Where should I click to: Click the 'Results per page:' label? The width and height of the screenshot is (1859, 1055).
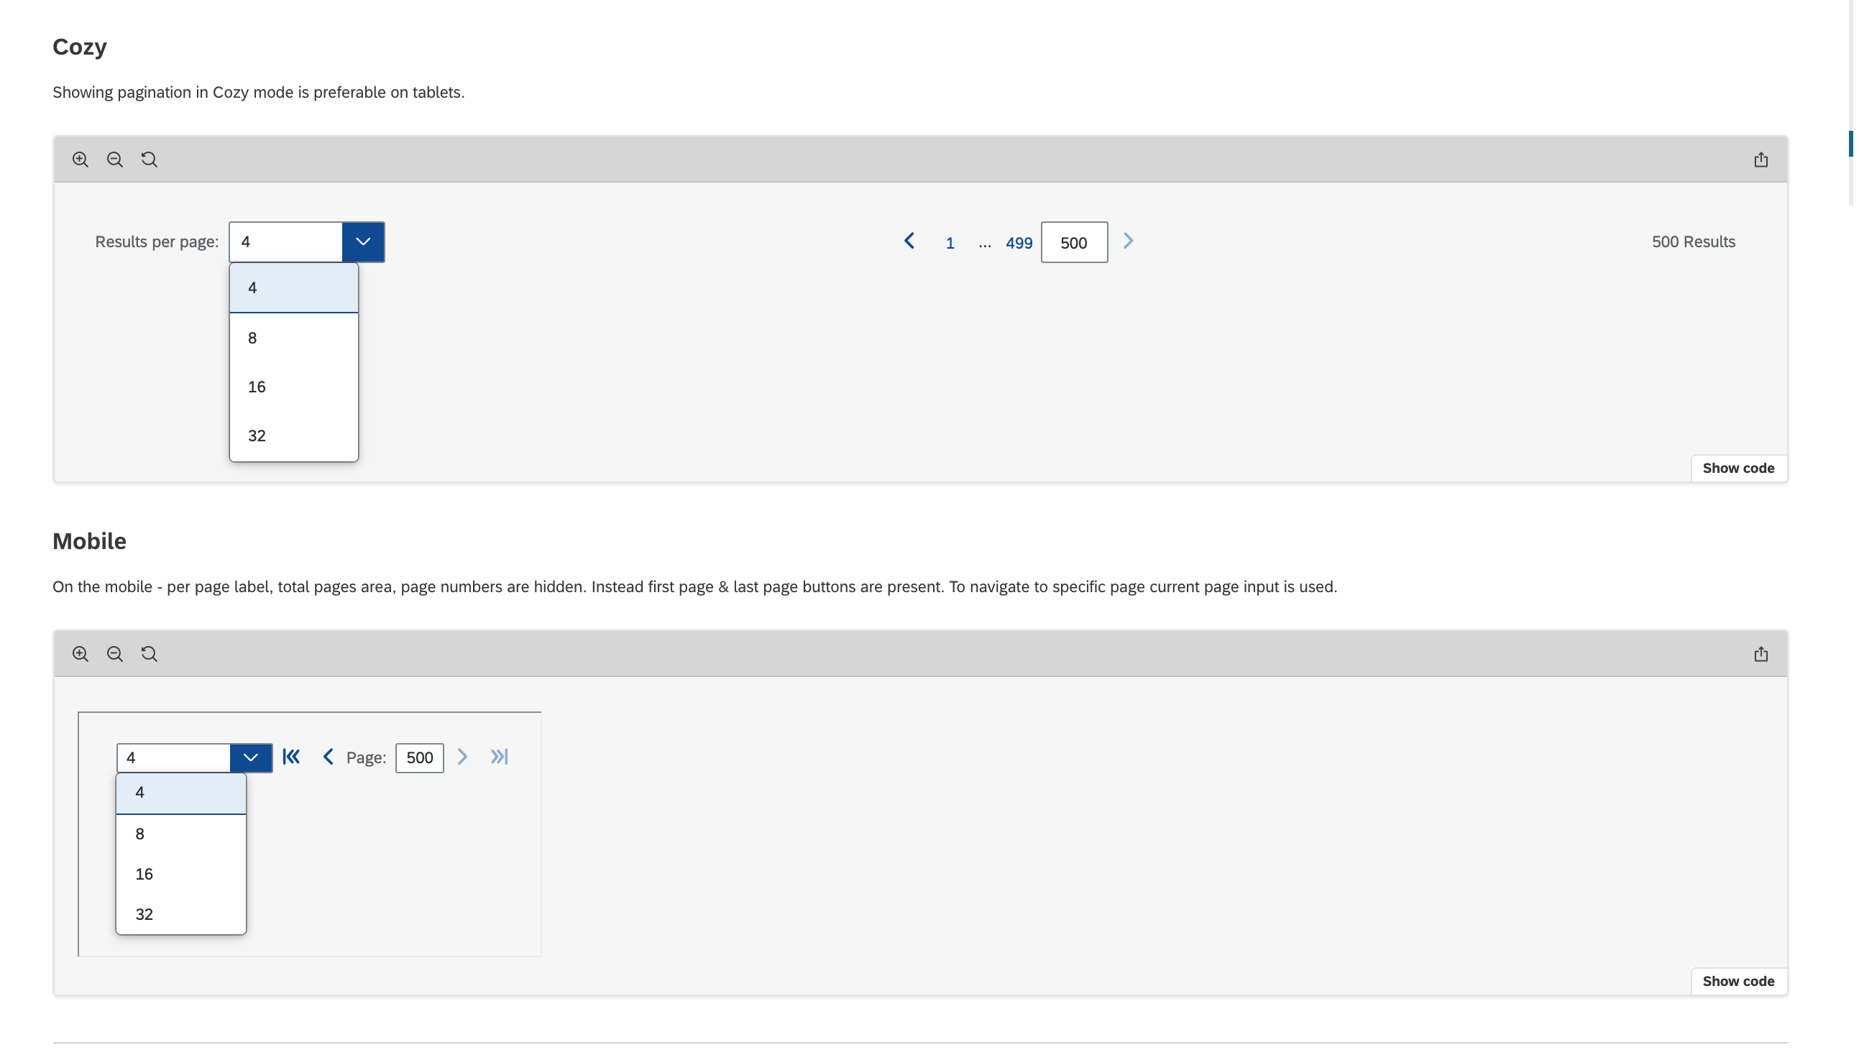(157, 242)
